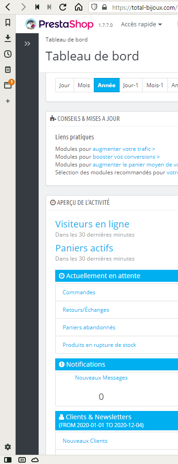Open the Nouveaux Messages notification
Image resolution: width=178 pixels, height=464 pixels.
[101, 378]
